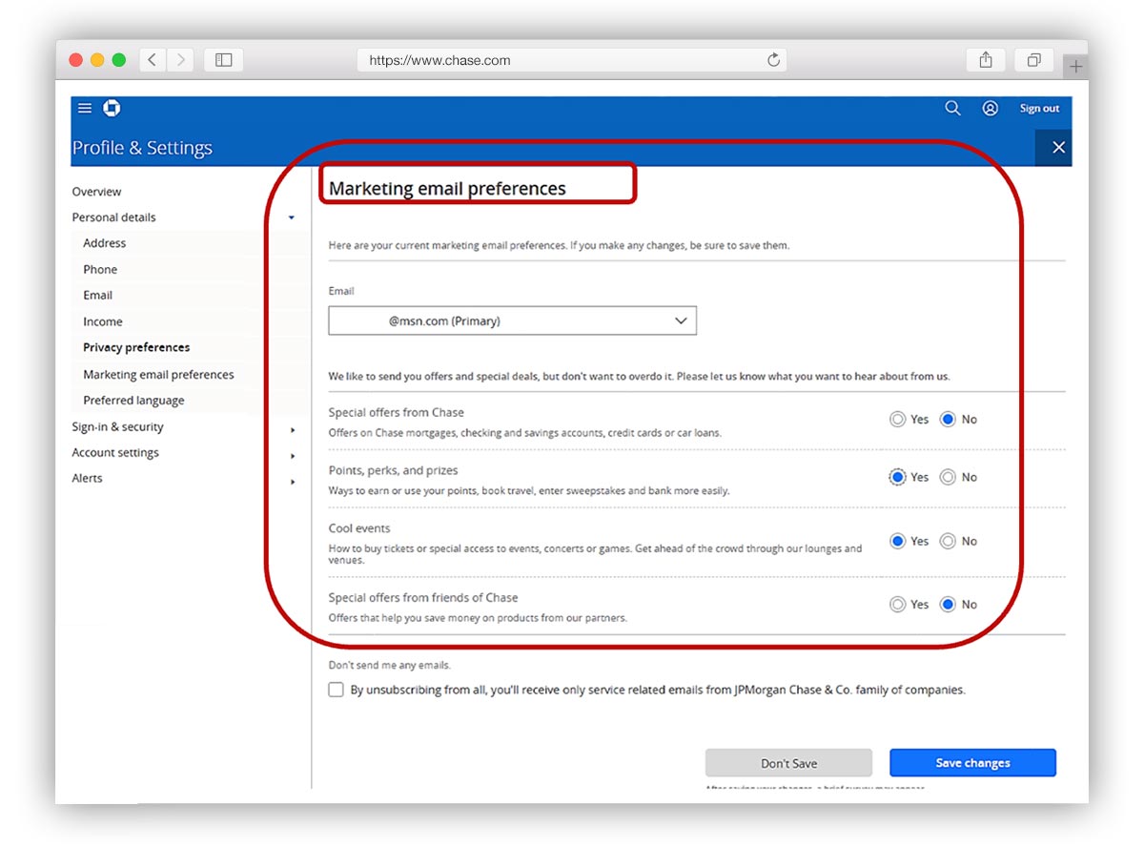Show all tabs with the tab overview icon
1144x847 pixels.
(x=1033, y=60)
